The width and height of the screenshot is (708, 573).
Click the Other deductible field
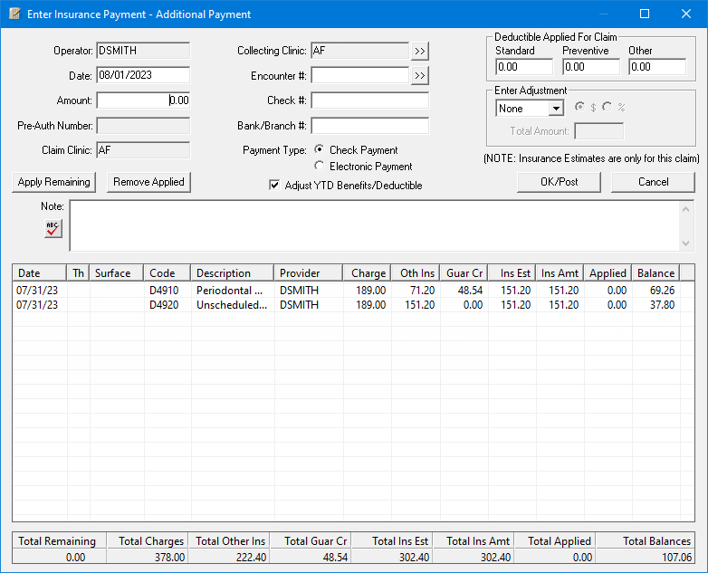coord(657,67)
